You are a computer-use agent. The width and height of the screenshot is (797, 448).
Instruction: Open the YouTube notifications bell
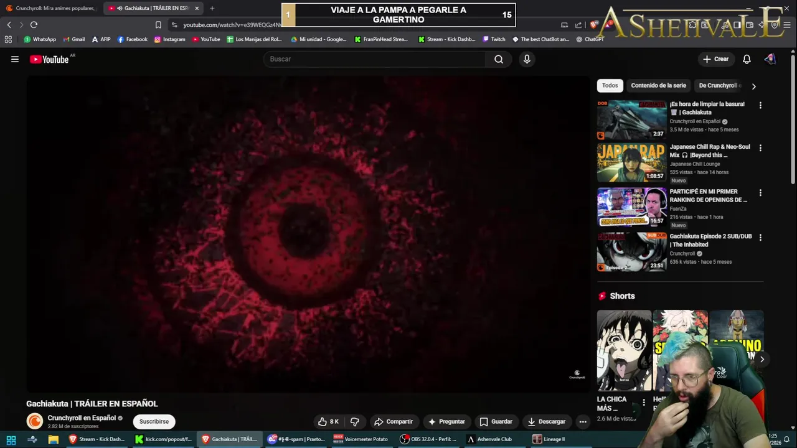click(747, 59)
